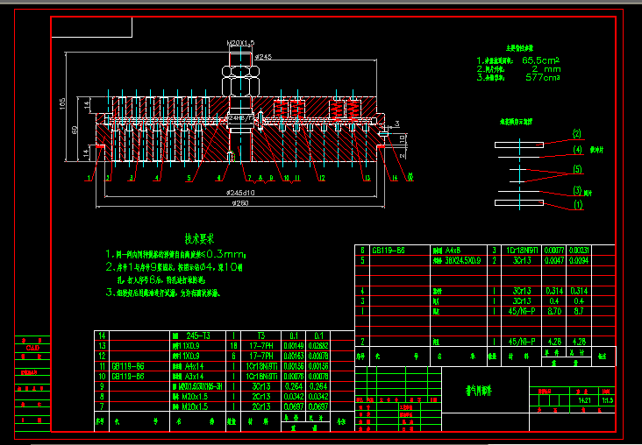Select balloon label (5) in detail view

click(577, 168)
